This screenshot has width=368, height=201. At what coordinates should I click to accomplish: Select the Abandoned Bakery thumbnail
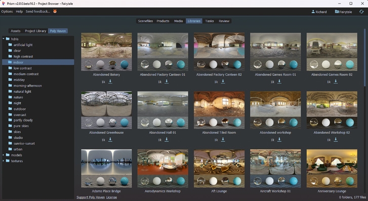click(x=106, y=52)
